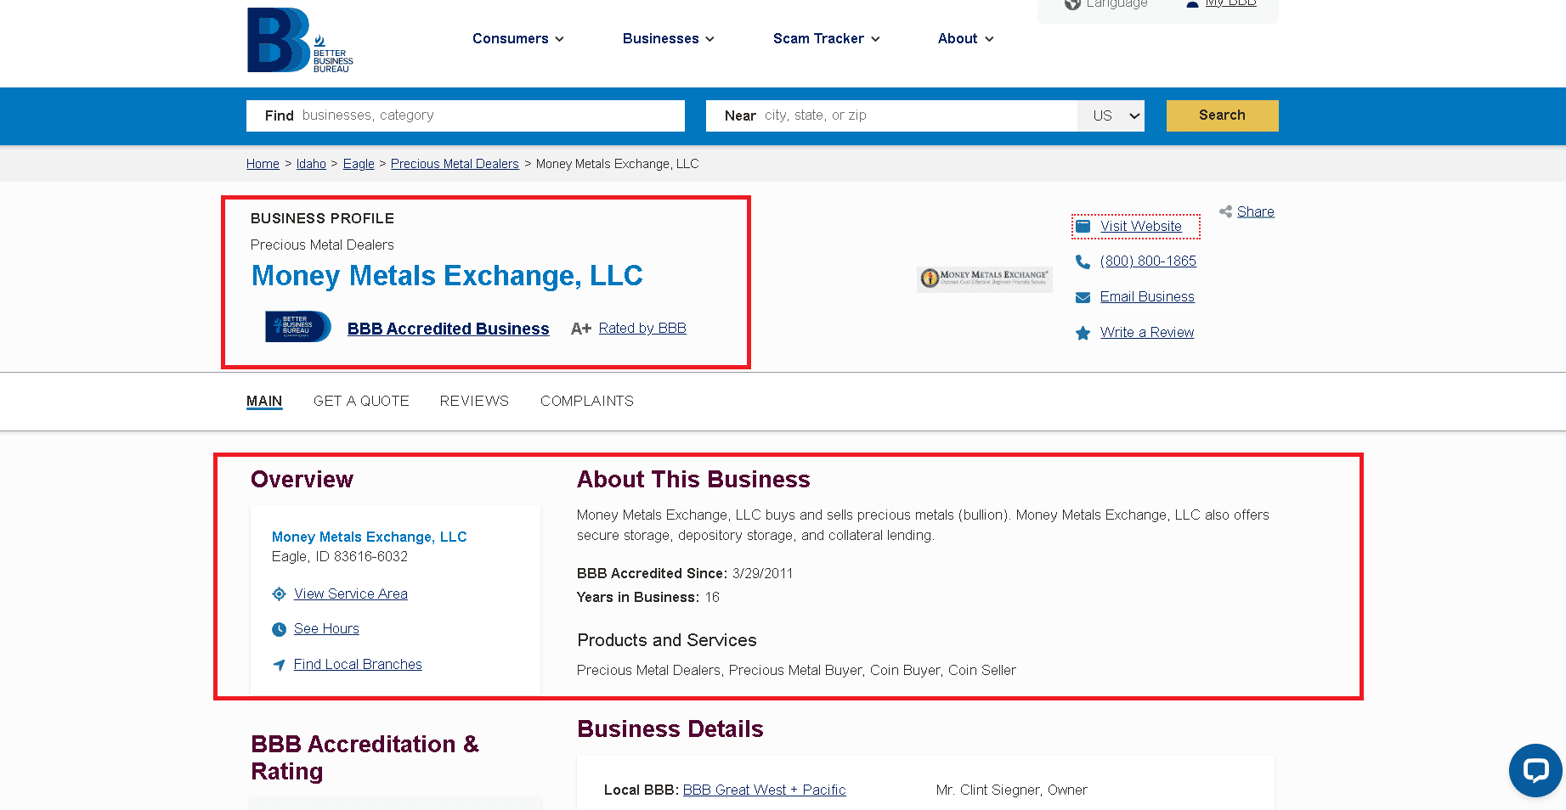1566x810 pixels.
Task: Click the envelope icon beside Email Business
Action: coord(1083,297)
